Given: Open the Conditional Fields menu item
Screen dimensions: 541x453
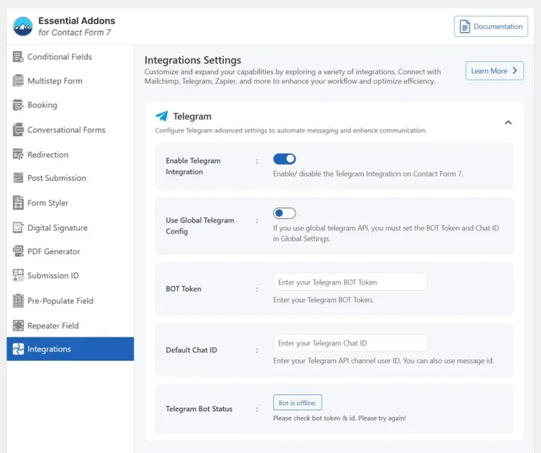Looking at the screenshot, I should tap(70, 56).
